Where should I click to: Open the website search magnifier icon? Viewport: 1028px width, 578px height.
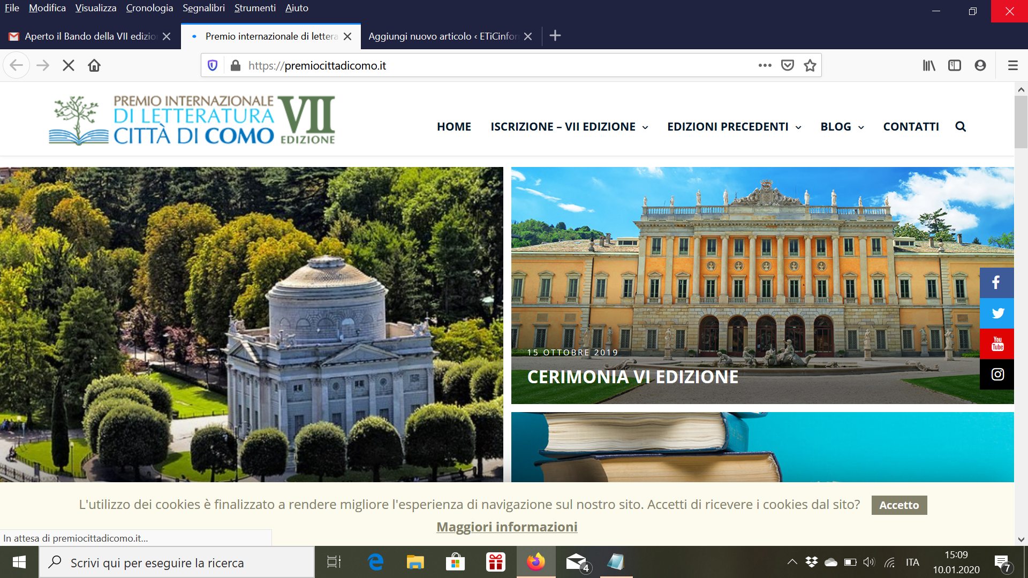[x=961, y=126]
